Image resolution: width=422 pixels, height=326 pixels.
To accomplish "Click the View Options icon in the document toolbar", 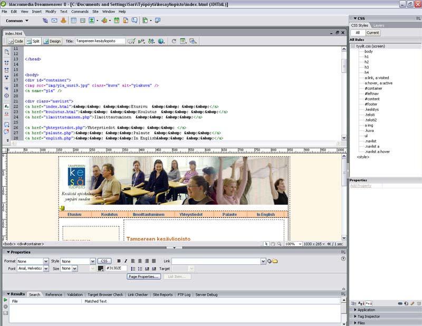I will pyautogui.click(x=183, y=41).
